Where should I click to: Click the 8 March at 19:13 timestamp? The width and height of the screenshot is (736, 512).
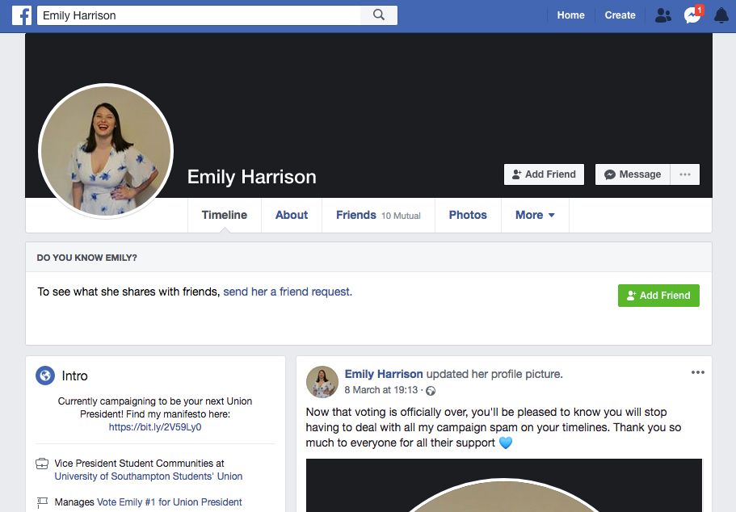[x=381, y=390]
